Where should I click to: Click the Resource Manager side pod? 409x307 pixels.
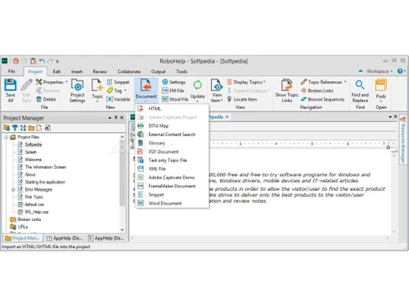point(403,140)
